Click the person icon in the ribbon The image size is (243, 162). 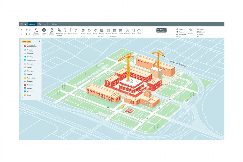[36, 30]
